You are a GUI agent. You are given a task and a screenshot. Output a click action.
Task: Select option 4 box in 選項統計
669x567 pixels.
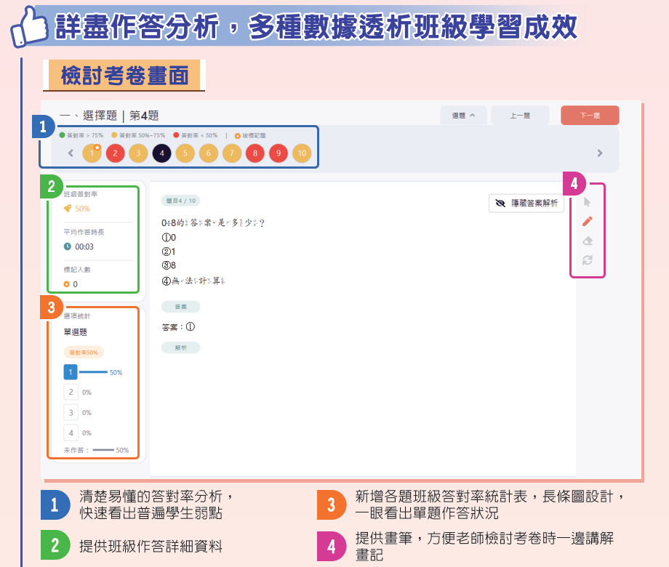[x=71, y=433]
